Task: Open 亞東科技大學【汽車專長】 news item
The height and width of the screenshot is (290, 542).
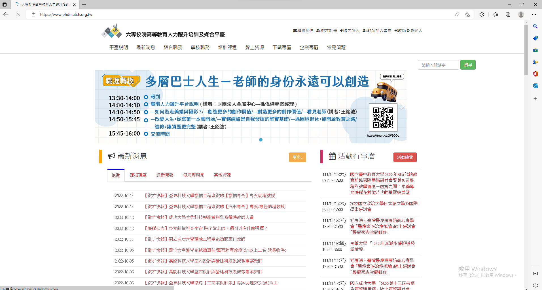Action: point(214,207)
